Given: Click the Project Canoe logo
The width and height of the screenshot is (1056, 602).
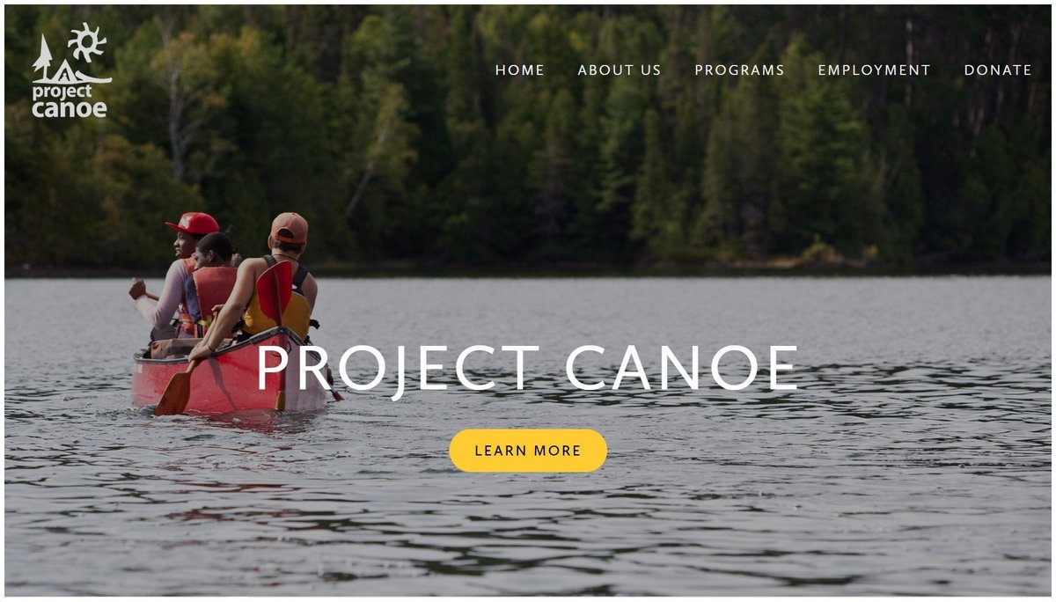Looking at the screenshot, I should click(71, 70).
